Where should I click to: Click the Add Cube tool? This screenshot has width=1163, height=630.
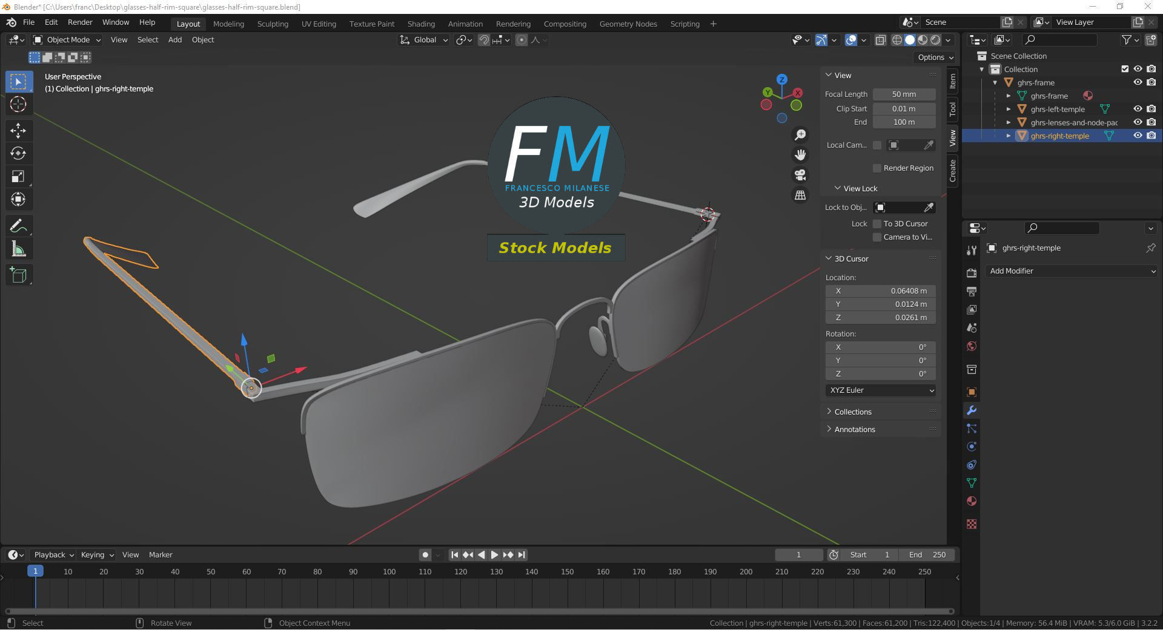coord(18,275)
